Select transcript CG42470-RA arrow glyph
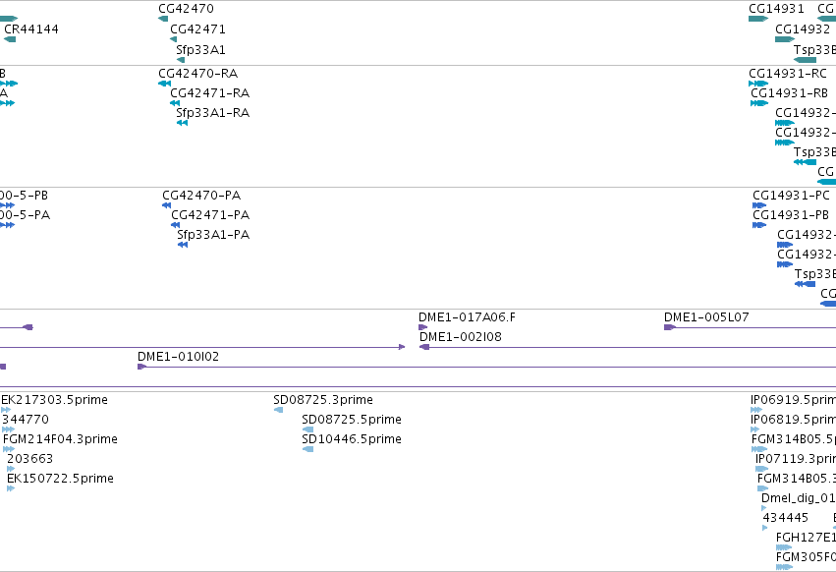The image size is (836, 572). [x=164, y=84]
